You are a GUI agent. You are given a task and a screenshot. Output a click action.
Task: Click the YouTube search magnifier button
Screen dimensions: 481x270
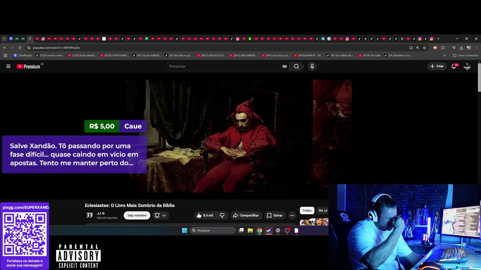(296, 66)
